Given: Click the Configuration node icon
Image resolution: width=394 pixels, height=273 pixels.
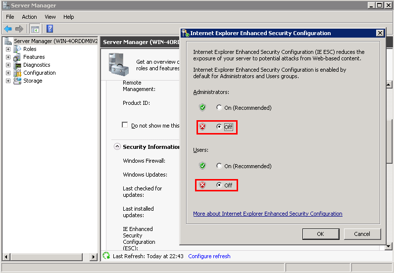Looking at the screenshot, I should [17, 73].
